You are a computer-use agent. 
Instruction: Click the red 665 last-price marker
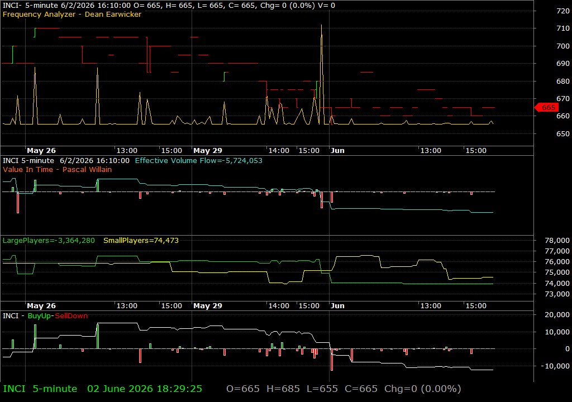(546, 107)
